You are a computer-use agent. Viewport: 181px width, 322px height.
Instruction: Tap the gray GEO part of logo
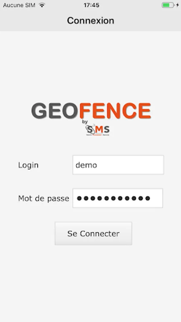pos(55,111)
